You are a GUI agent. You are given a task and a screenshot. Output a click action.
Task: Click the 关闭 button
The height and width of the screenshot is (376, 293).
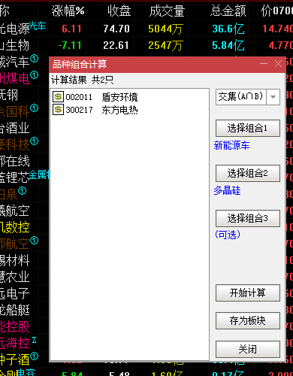[x=248, y=349]
